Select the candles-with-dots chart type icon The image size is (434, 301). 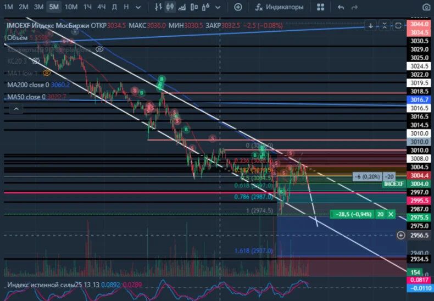pos(205,7)
